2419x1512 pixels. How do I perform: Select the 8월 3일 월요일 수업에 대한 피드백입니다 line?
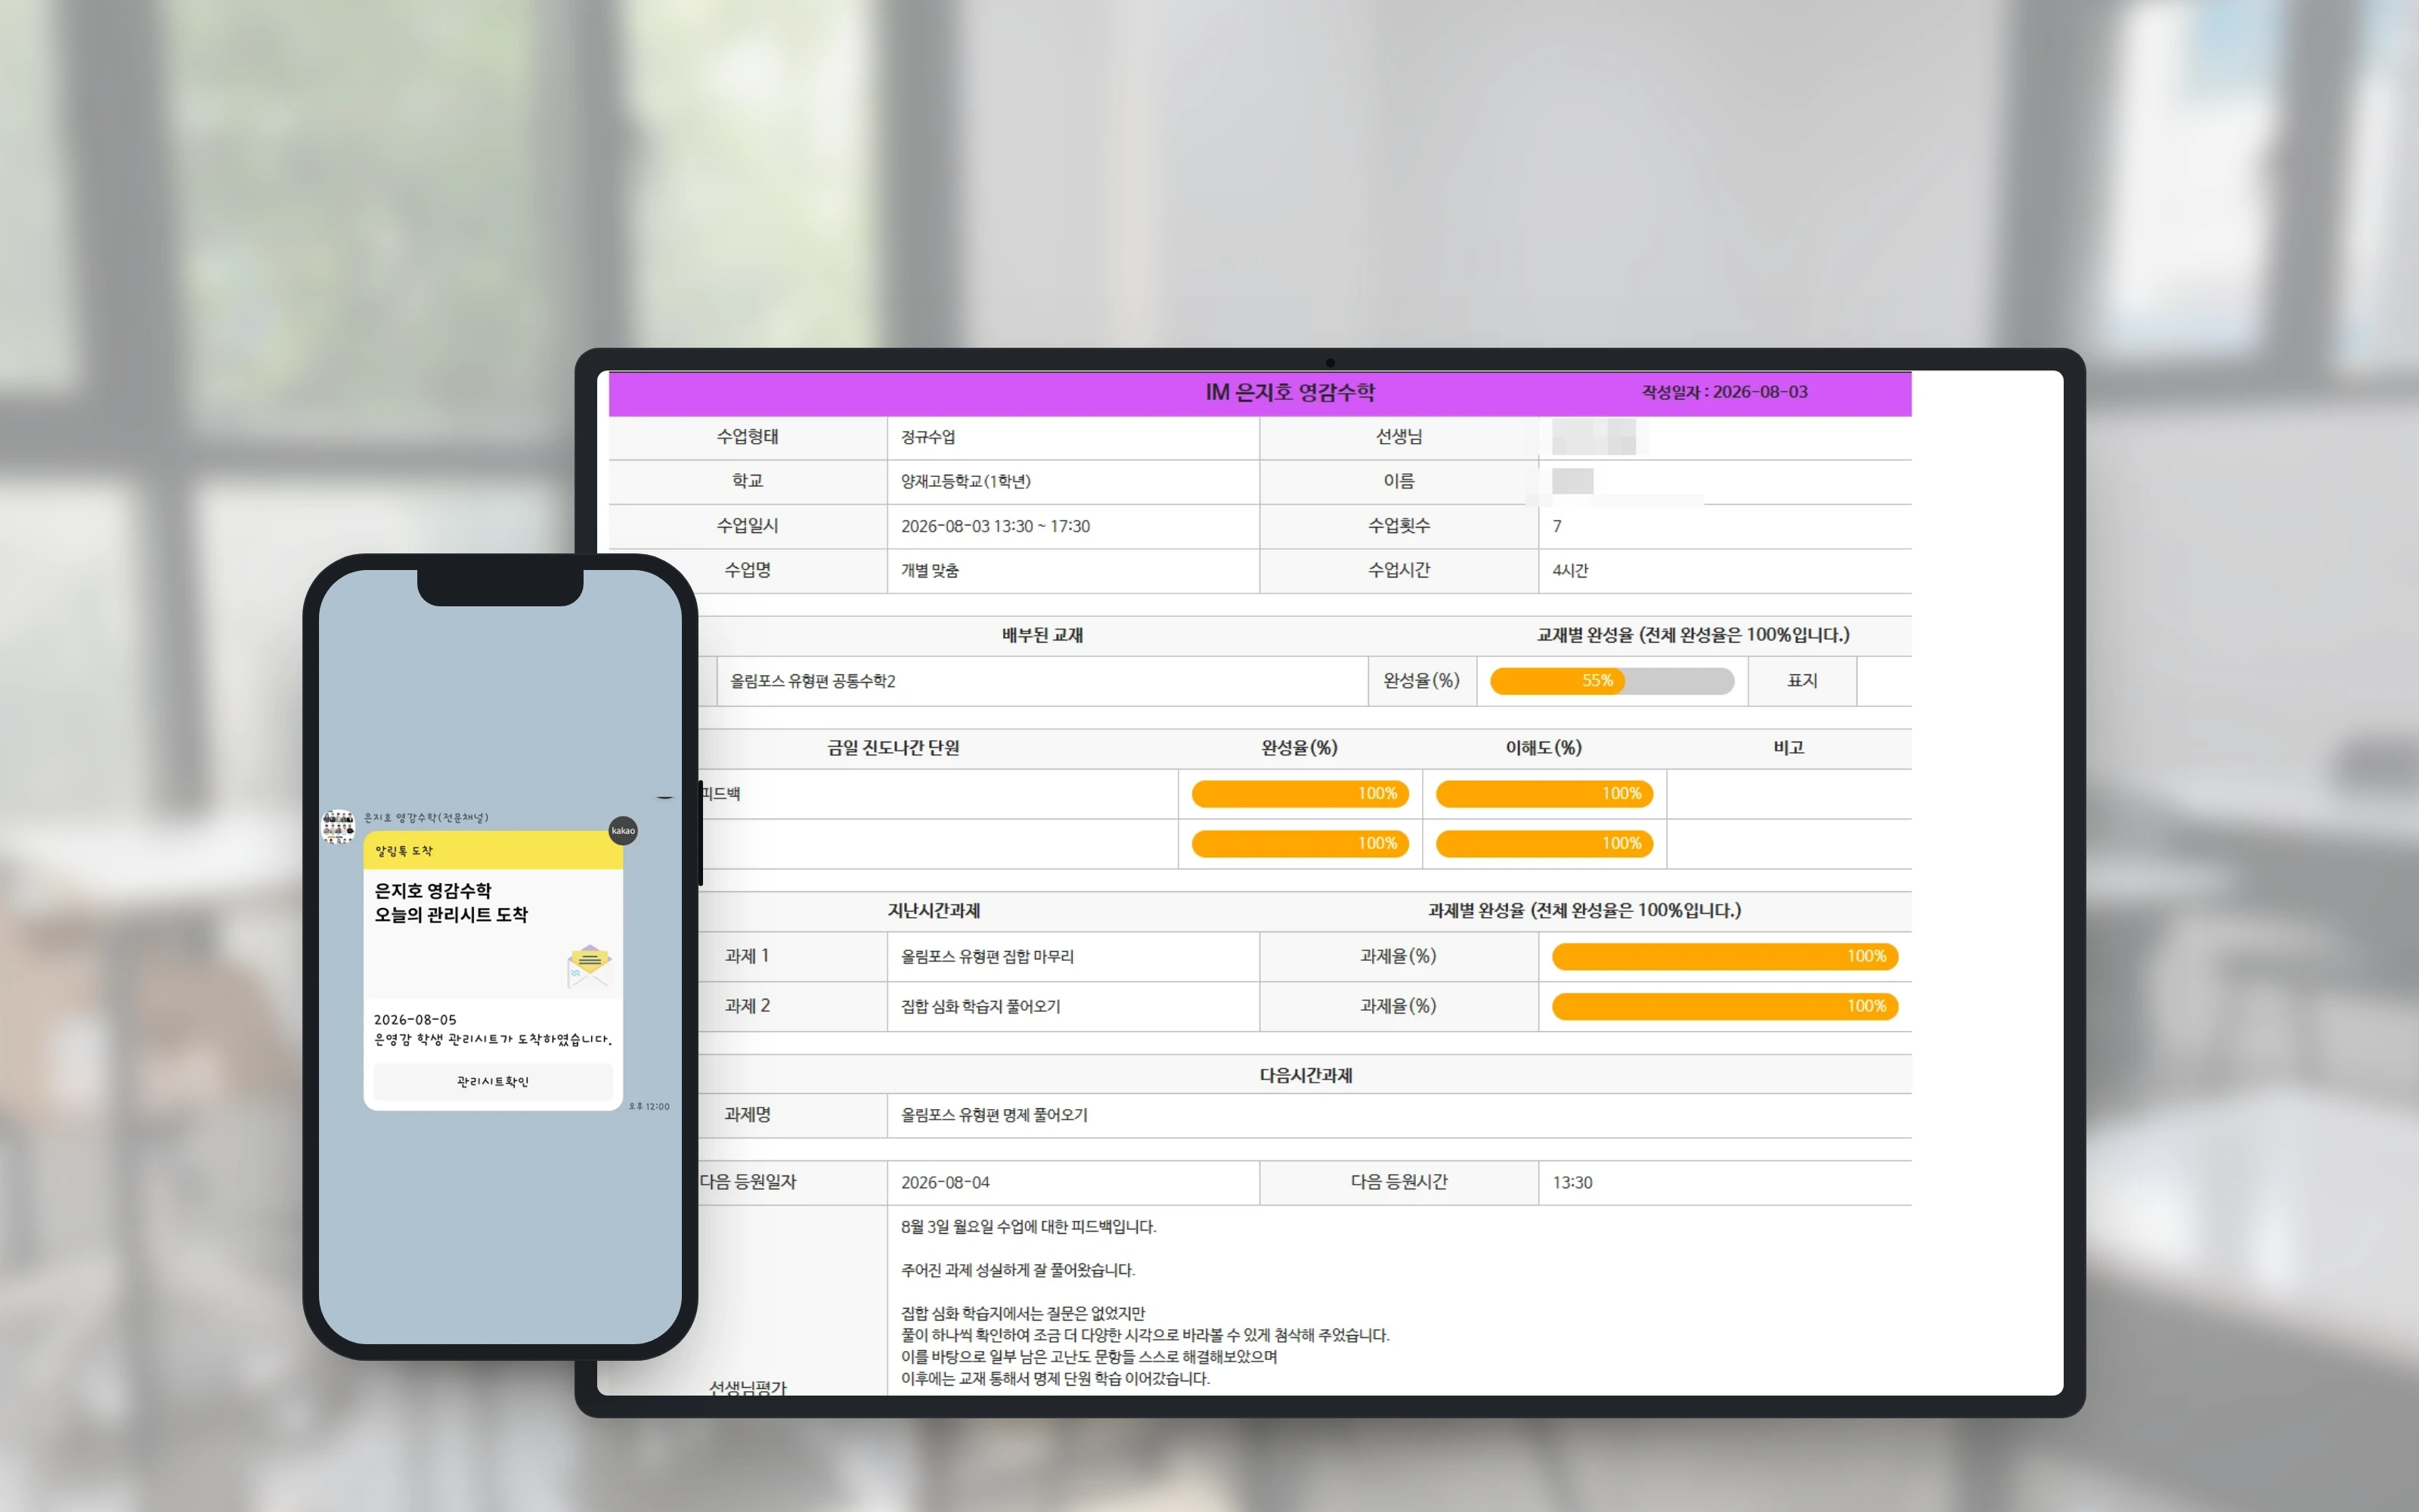pos(1029,1227)
